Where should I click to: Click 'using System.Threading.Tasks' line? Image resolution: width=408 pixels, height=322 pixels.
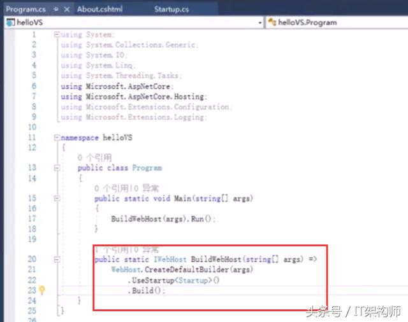121,76
